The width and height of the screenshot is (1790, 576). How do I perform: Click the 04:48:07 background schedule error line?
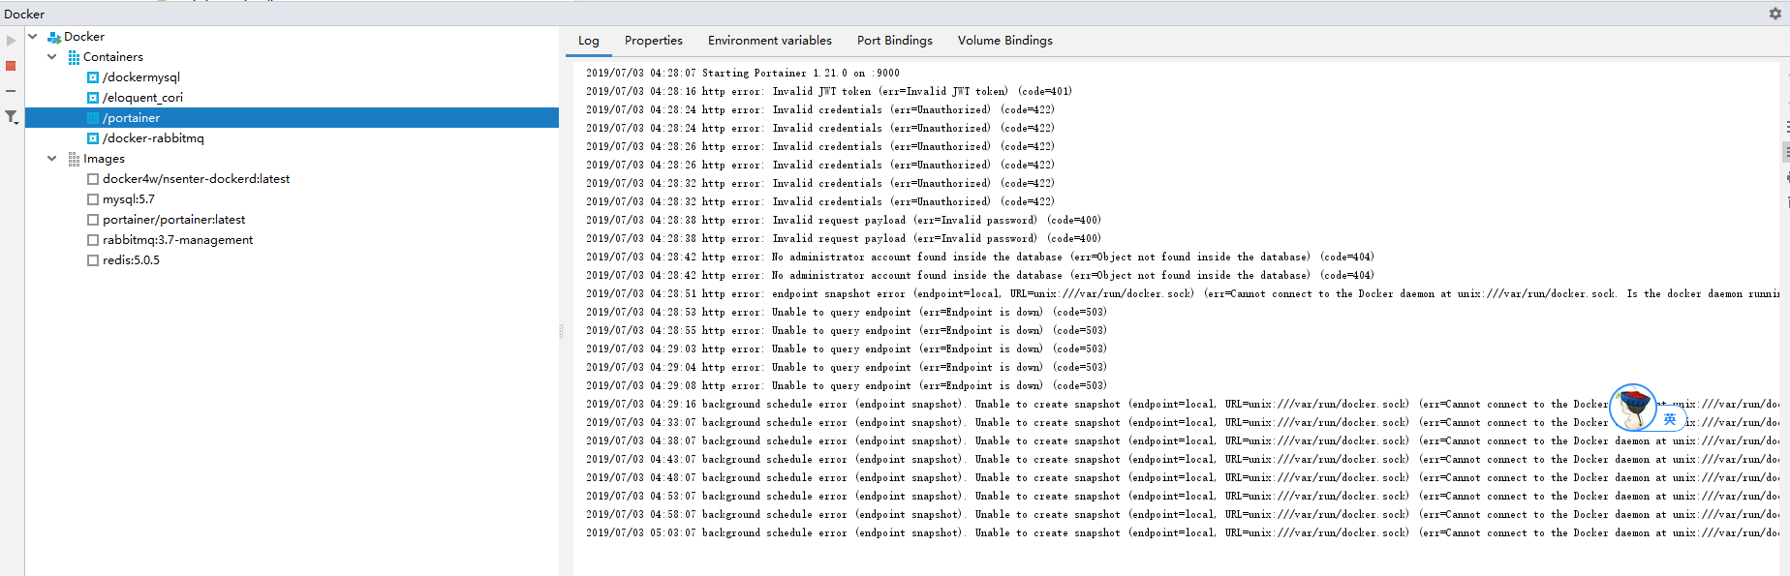[x=1183, y=477]
